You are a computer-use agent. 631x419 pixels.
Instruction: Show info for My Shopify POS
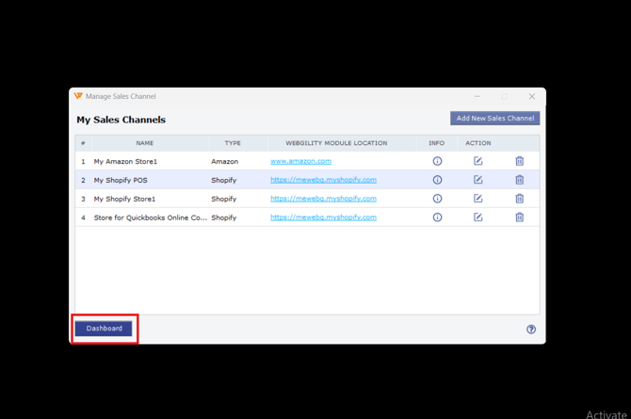click(x=437, y=180)
